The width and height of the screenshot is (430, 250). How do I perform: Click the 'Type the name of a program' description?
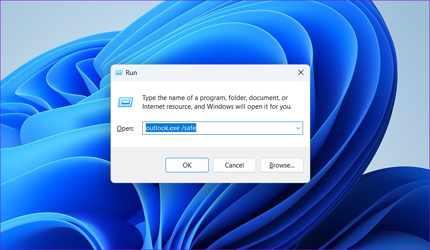(x=217, y=102)
